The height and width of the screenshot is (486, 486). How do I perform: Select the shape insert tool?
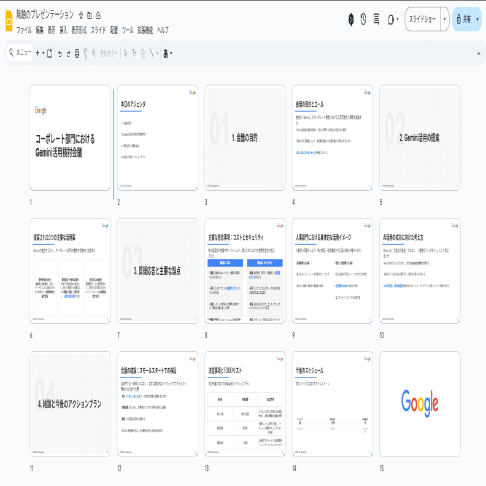coord(143,53)
